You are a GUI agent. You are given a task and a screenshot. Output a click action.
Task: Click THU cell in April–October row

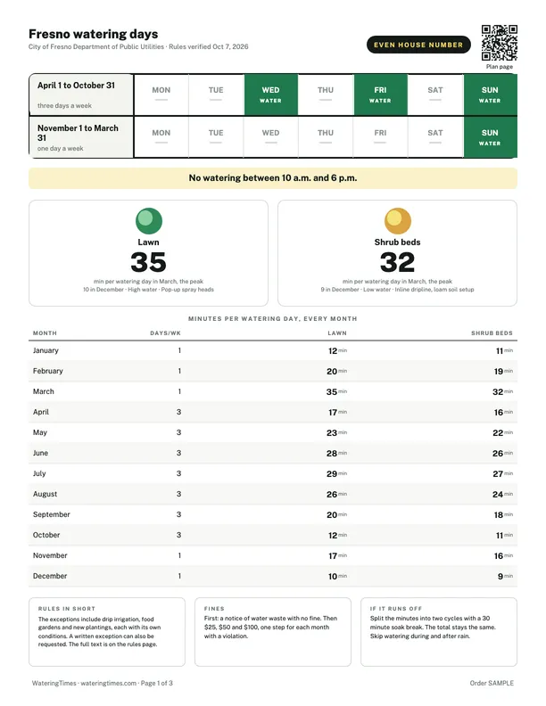[x=326, y=94]
